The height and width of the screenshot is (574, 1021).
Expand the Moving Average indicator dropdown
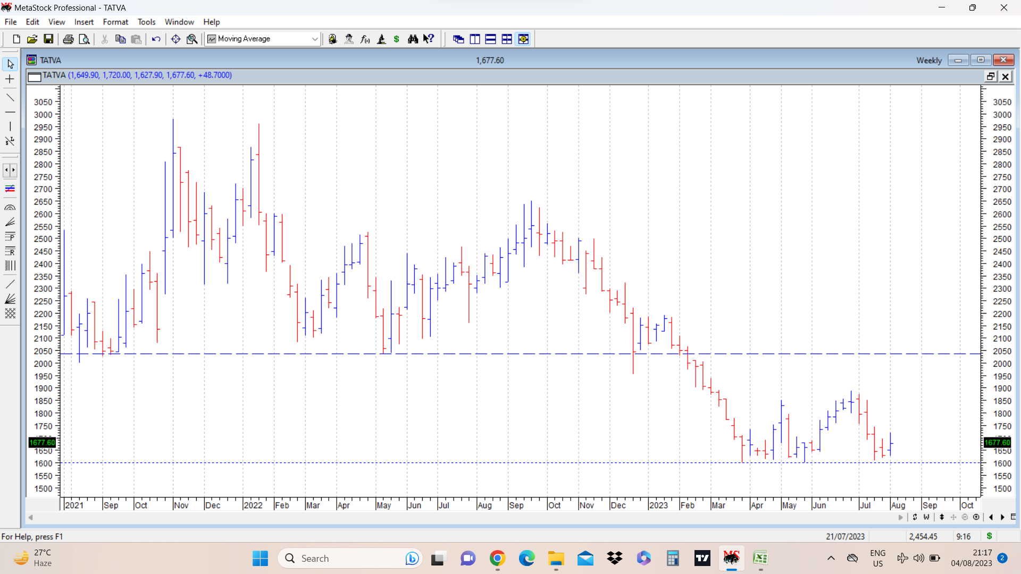(x=315, y=39)
